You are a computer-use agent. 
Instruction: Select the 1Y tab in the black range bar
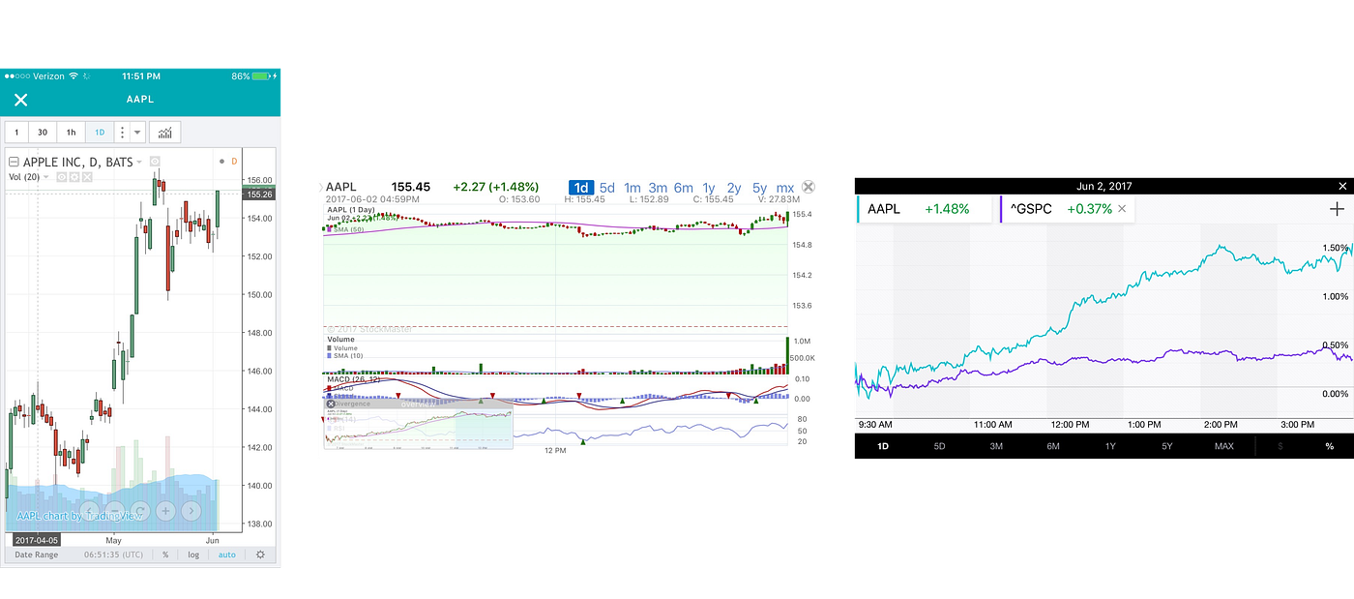coord(1110,446)
